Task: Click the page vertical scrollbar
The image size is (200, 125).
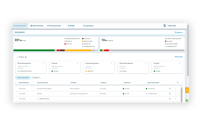Action: [188, 50]
